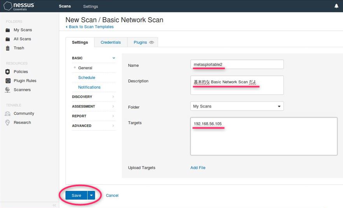Collapse the sidebar with double-chevron icon
Screen dimensions: 343x208
pos(54,205)
